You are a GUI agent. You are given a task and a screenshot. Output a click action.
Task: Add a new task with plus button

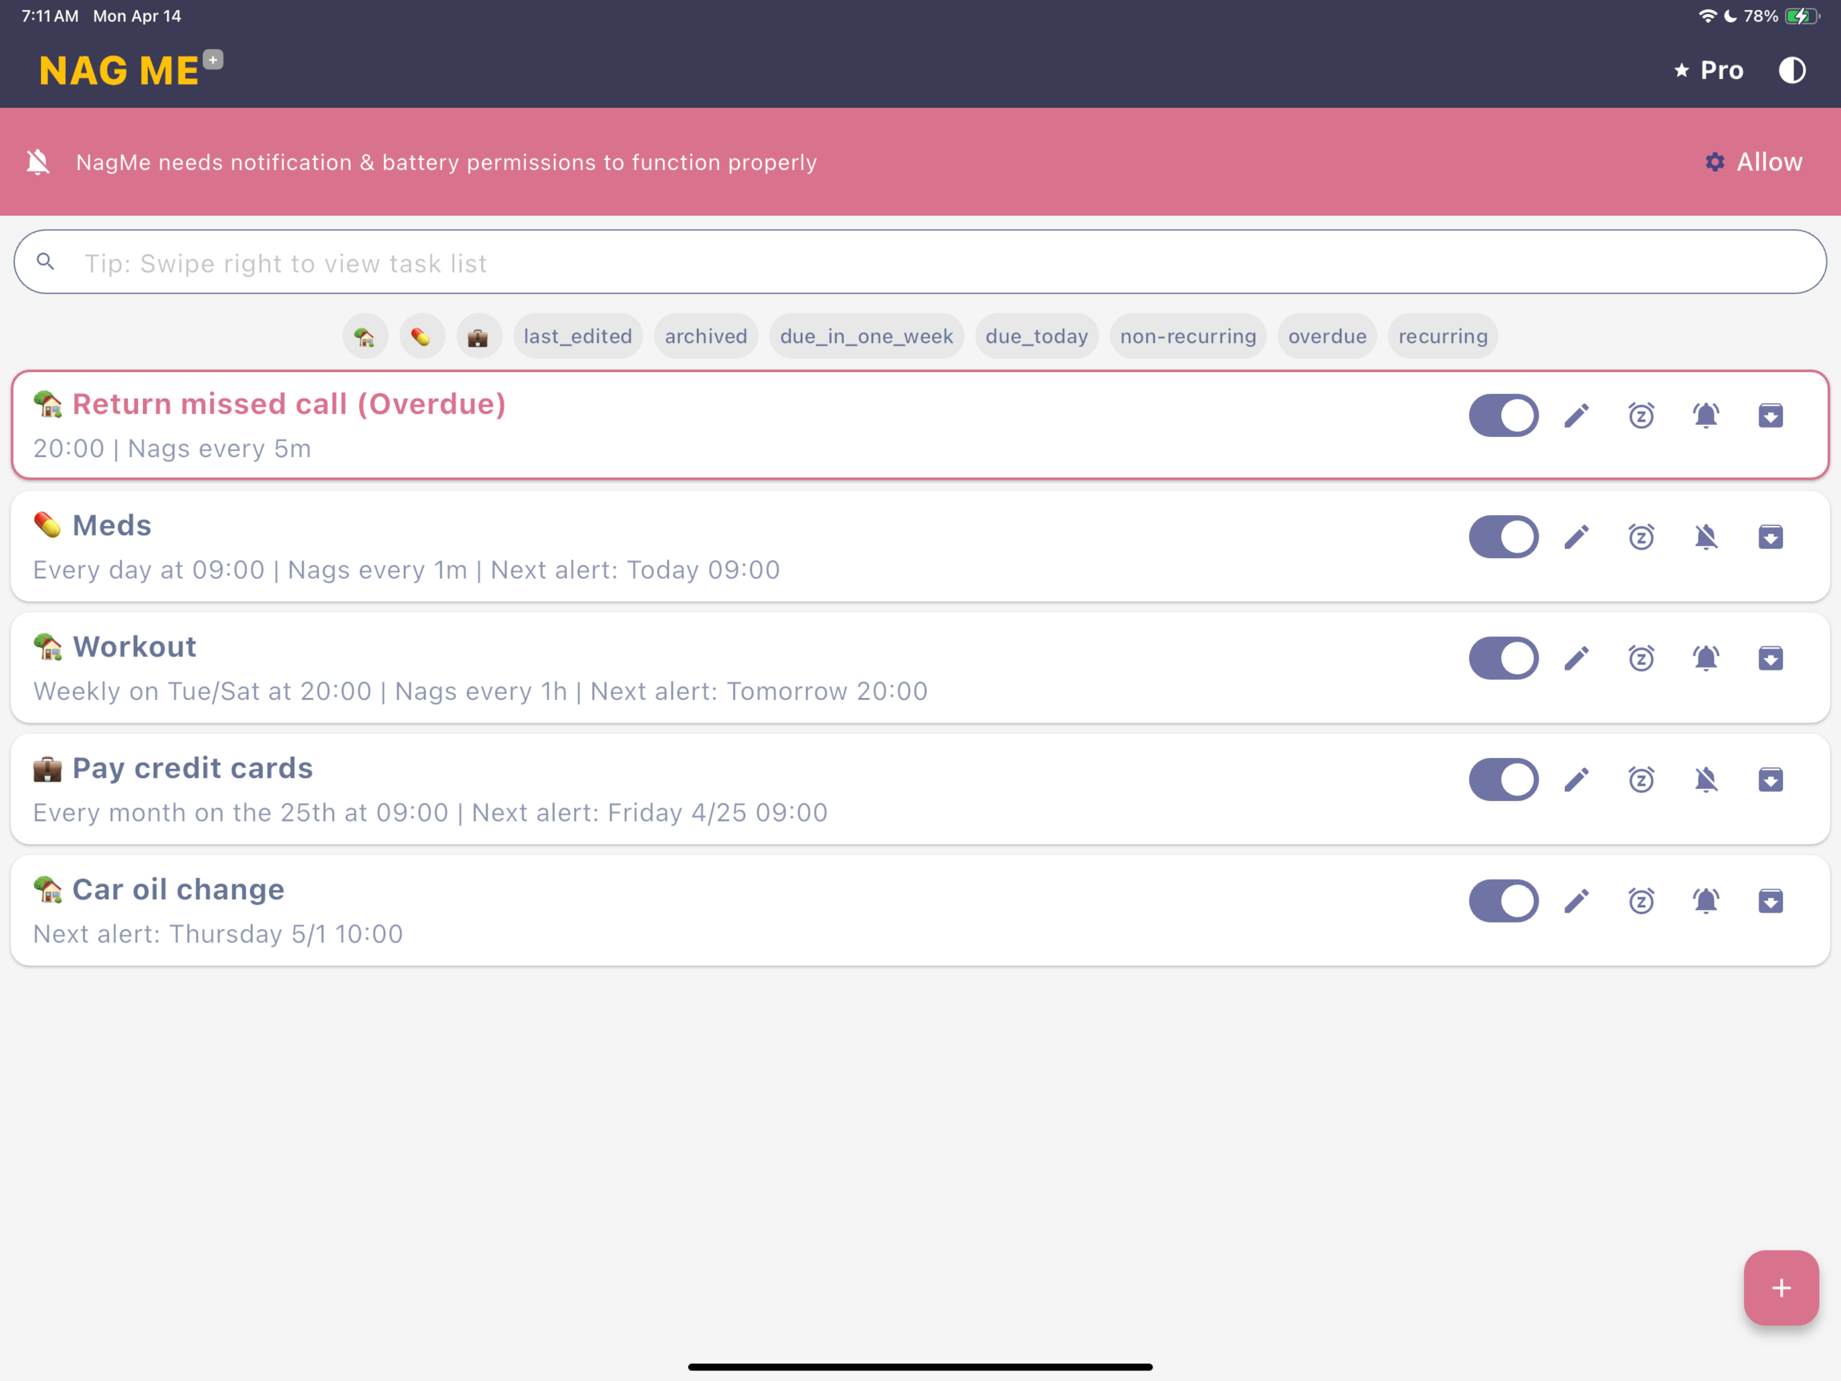[1781, 1288]
